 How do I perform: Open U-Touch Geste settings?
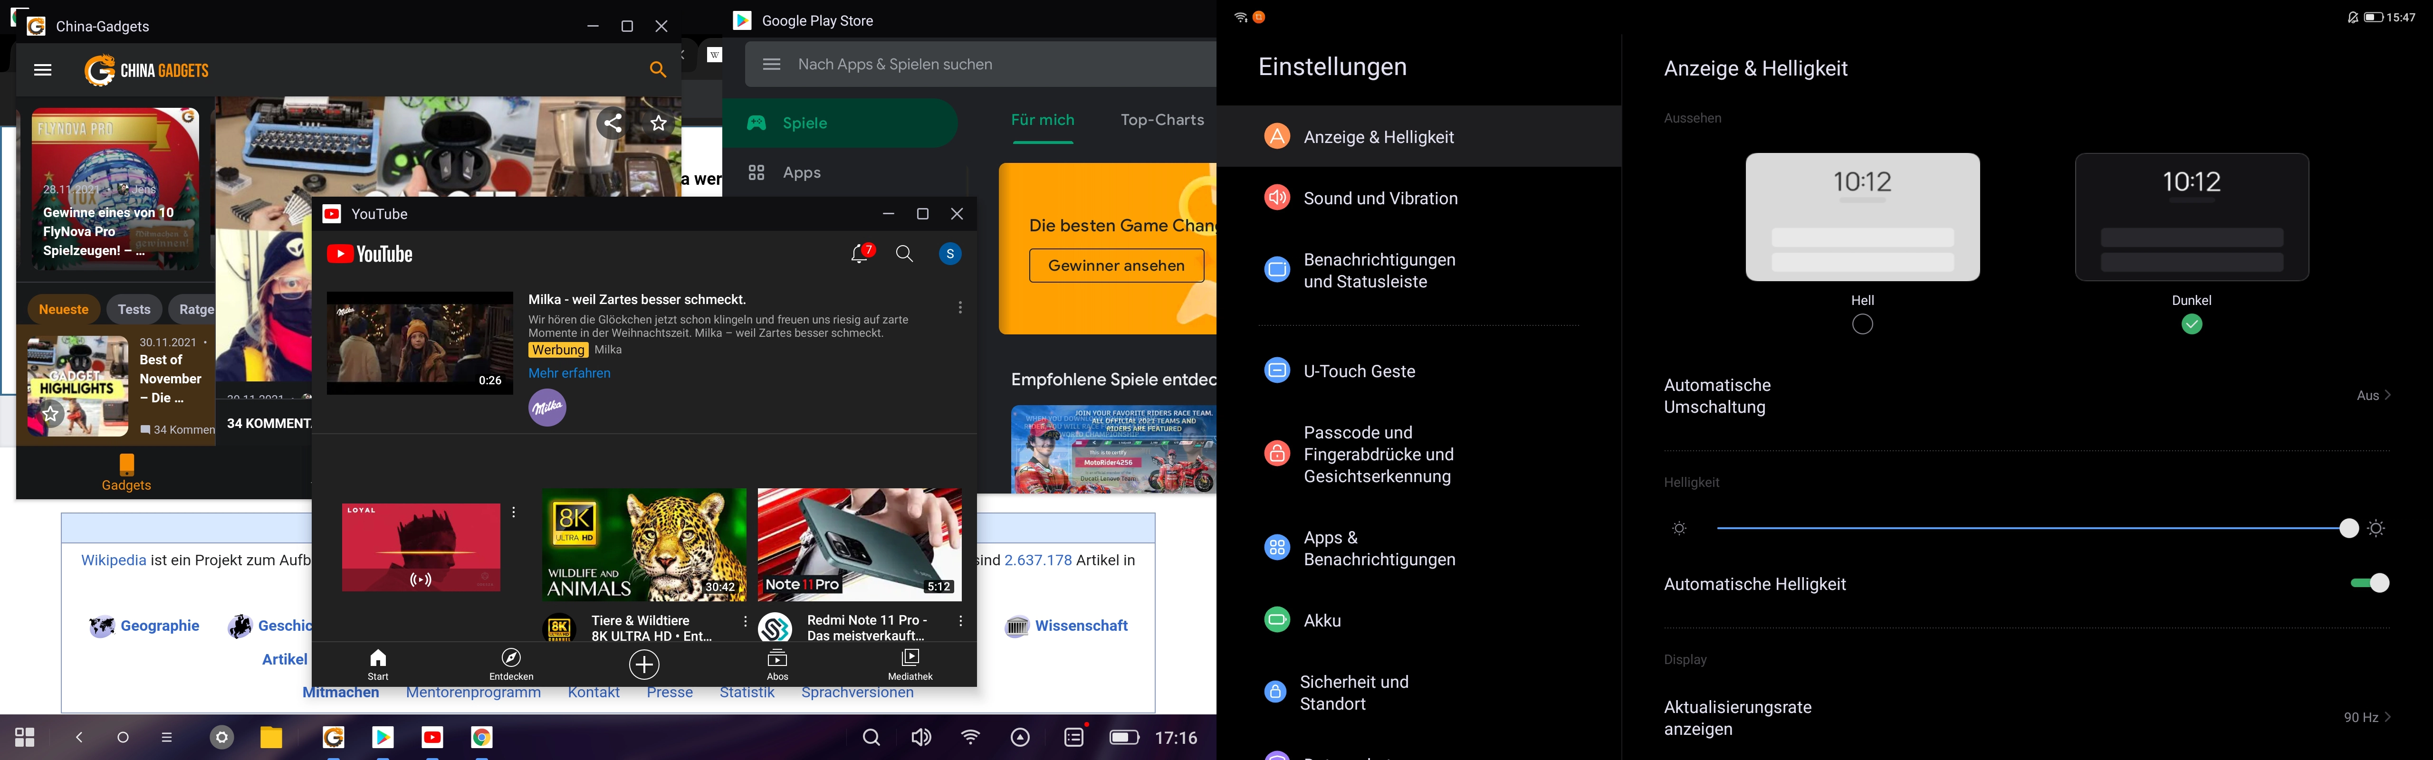pos(1418,371)
